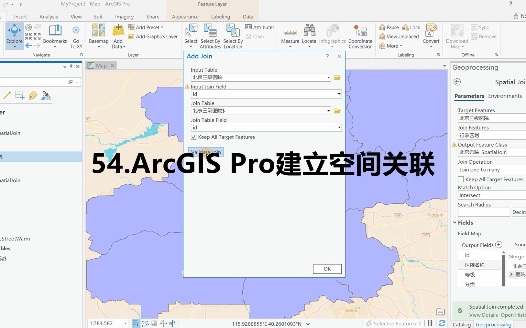526x328 pixels.
Task: Uncheck Keep All Target Features in Add Join
Action: 193,137
